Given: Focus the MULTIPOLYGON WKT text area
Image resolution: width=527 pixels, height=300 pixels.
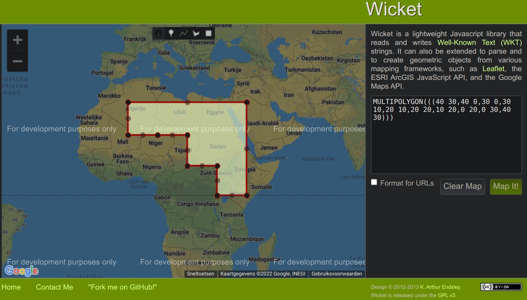Looking at the screenshot, I should [x=446, y=135].
